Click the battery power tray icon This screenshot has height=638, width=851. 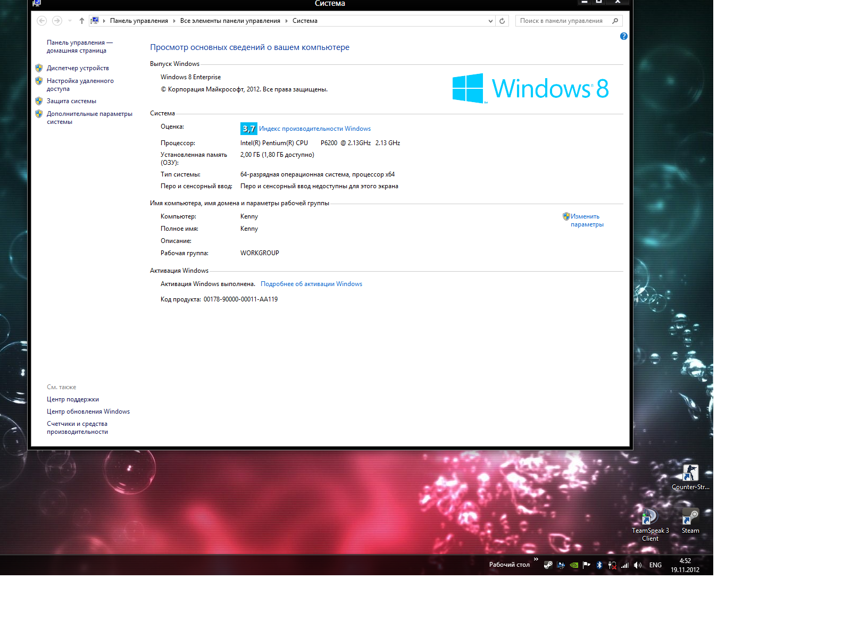tap(612, 565)
